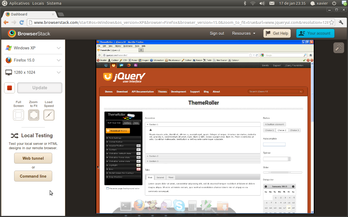Open the volume indicator in system panel
Screen dimensions: 348x217
262,3
